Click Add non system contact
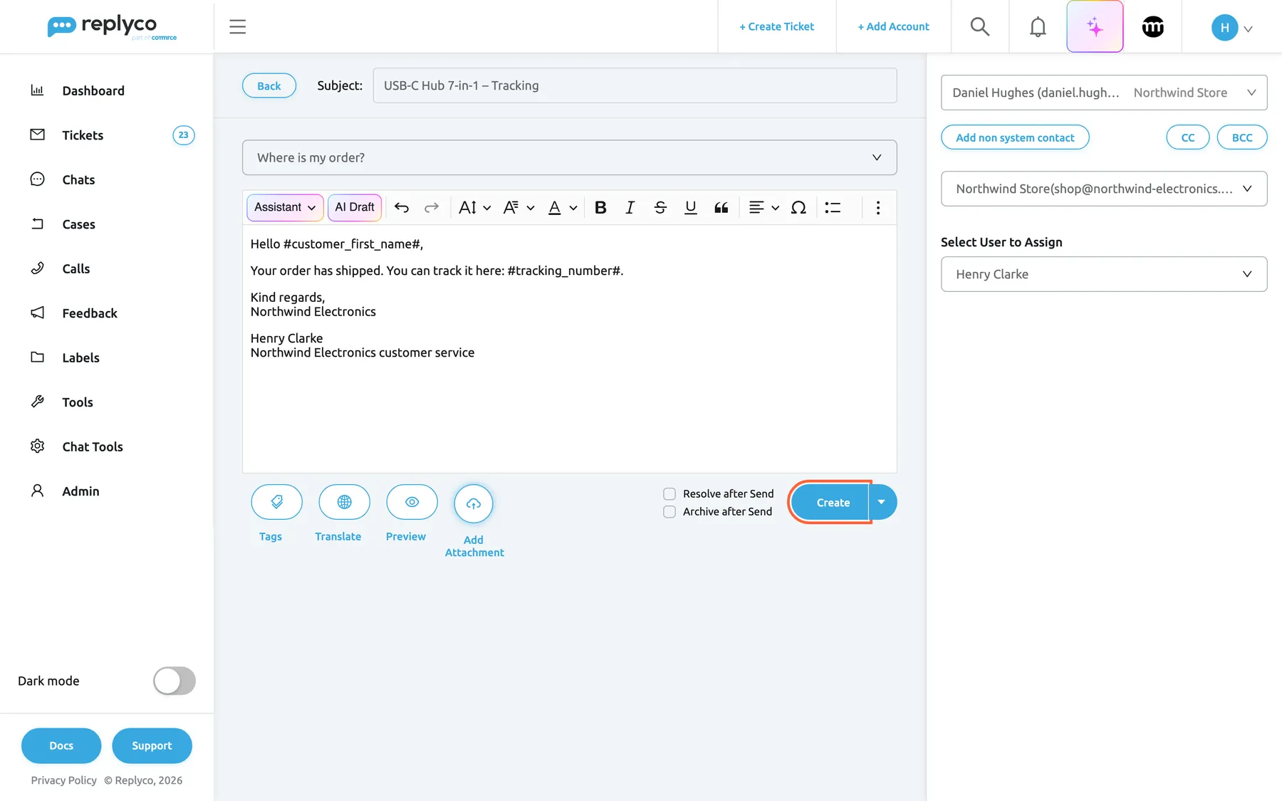This screenshot has width=1282, height=801. click(x=1015, y=137)
